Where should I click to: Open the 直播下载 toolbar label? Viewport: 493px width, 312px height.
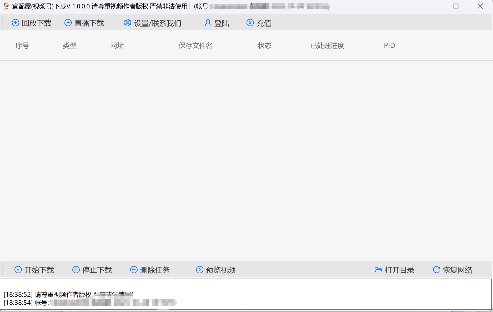(89, 23)
